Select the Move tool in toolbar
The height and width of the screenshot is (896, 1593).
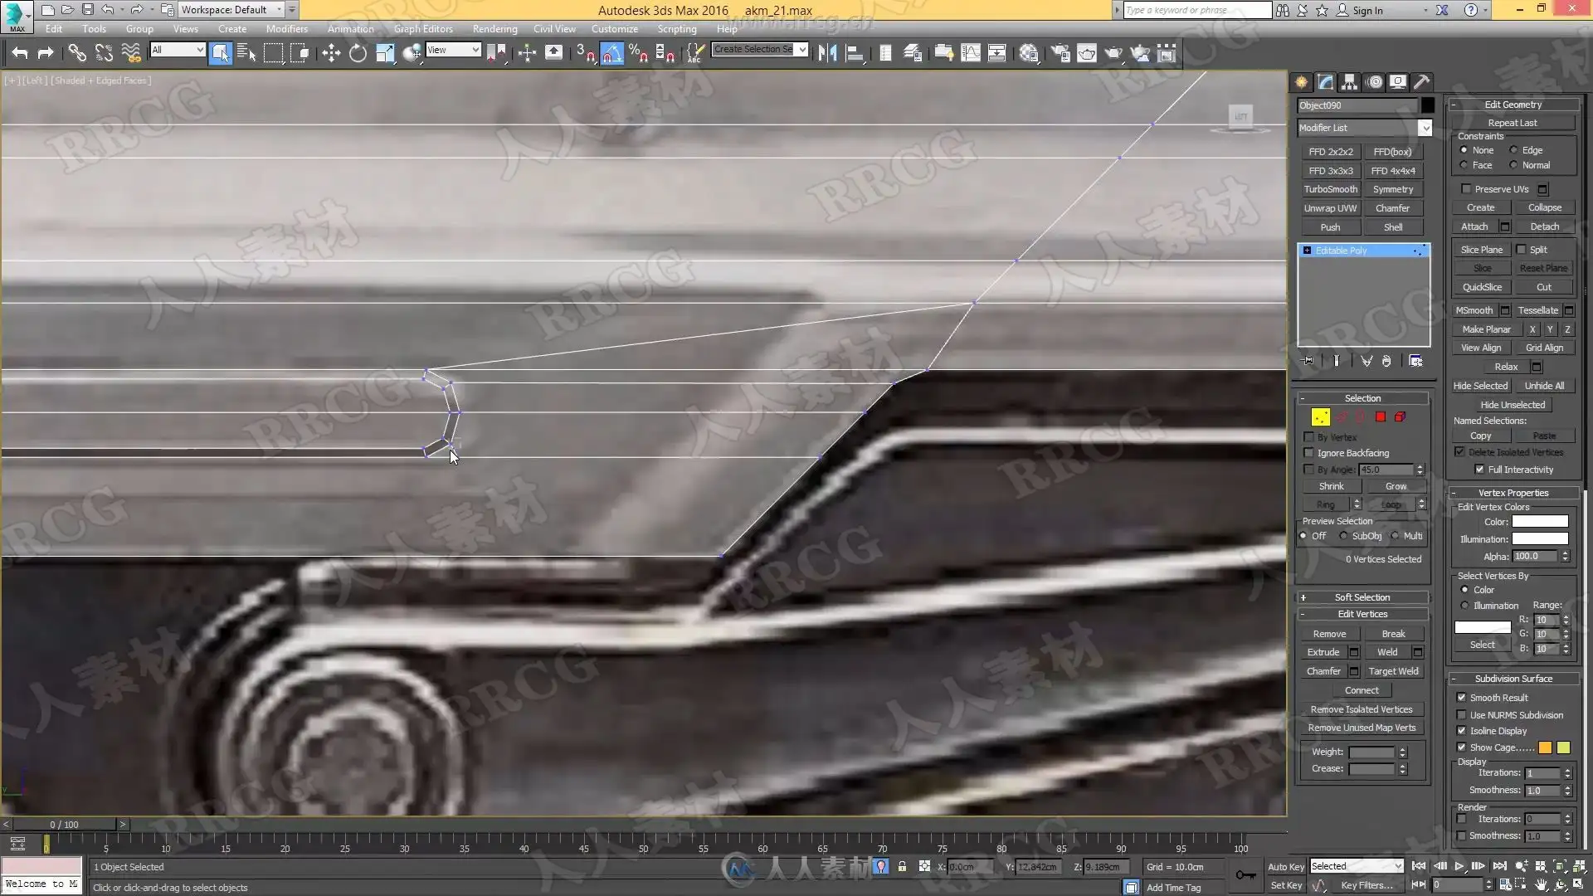point(331,54)
